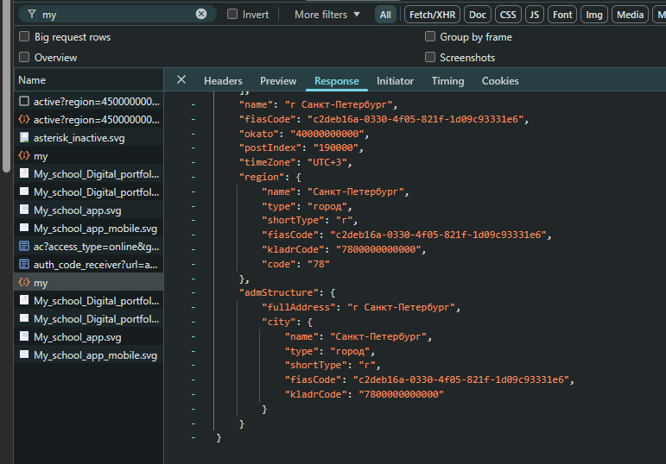This screenshot has height=464, width=666.
Task: Close the request details panel with X
Action: [x=181, y=80]
